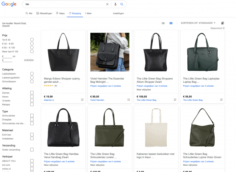Check the Dames department filter
This screenshot has height=172, width=236.
[x=32, y=93]
